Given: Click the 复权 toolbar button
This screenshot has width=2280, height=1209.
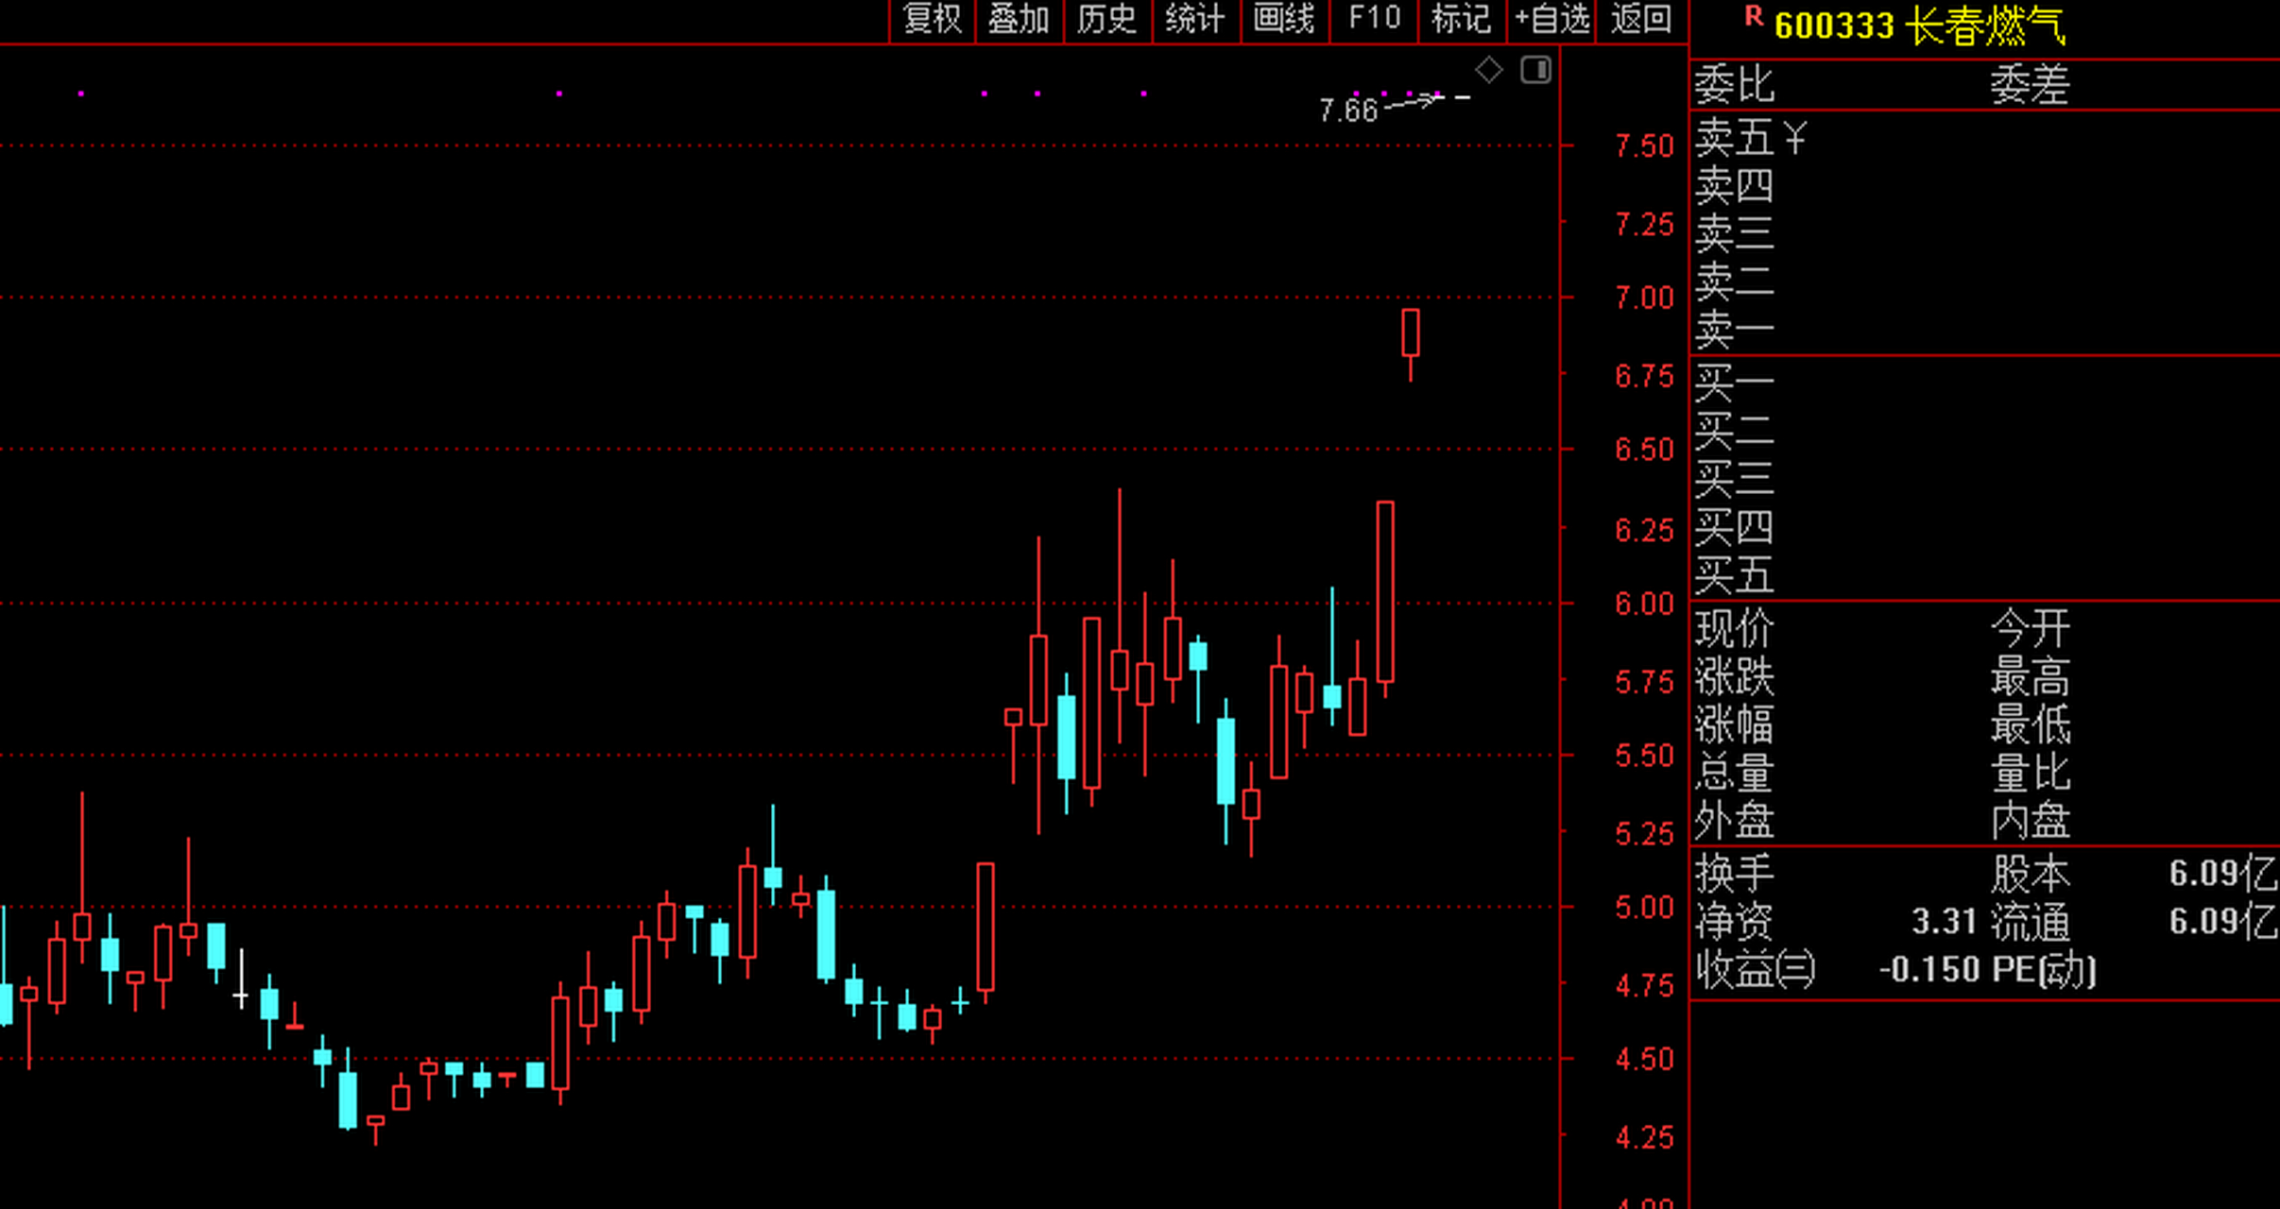Looking at the screenshot, I should pyautogui.click(x=932, y=20).
